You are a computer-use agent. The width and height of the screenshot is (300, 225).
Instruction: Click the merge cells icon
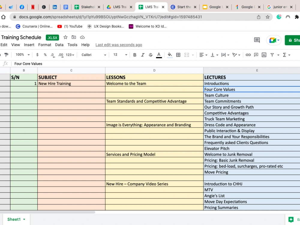coord(187,55)
